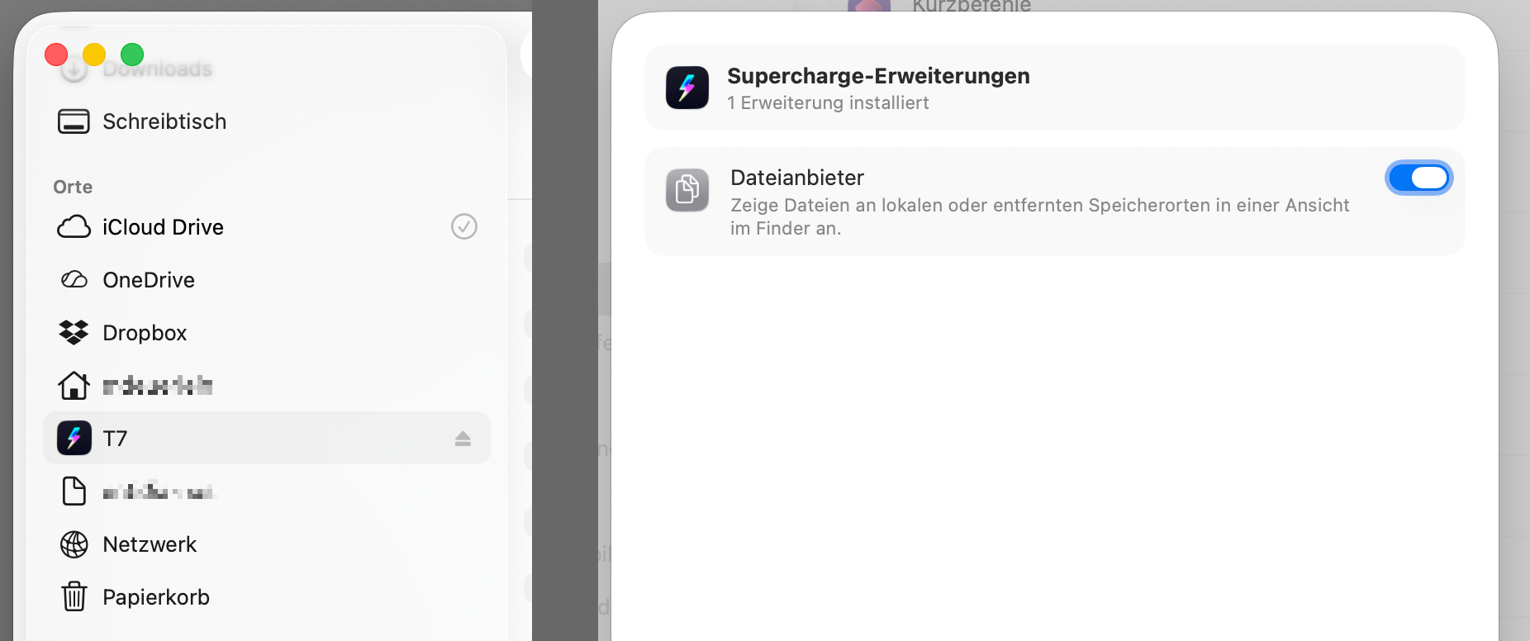
Task: Open the home folder house icon
Action: coord(74,385)
